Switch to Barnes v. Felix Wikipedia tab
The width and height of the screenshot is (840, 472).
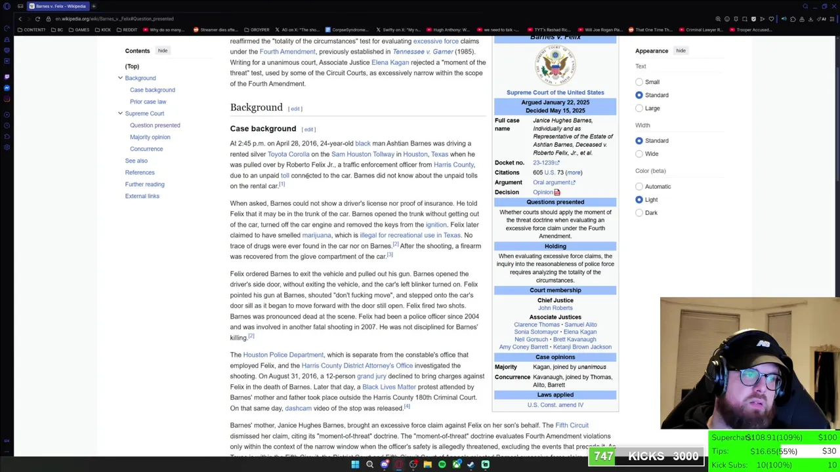59,6
